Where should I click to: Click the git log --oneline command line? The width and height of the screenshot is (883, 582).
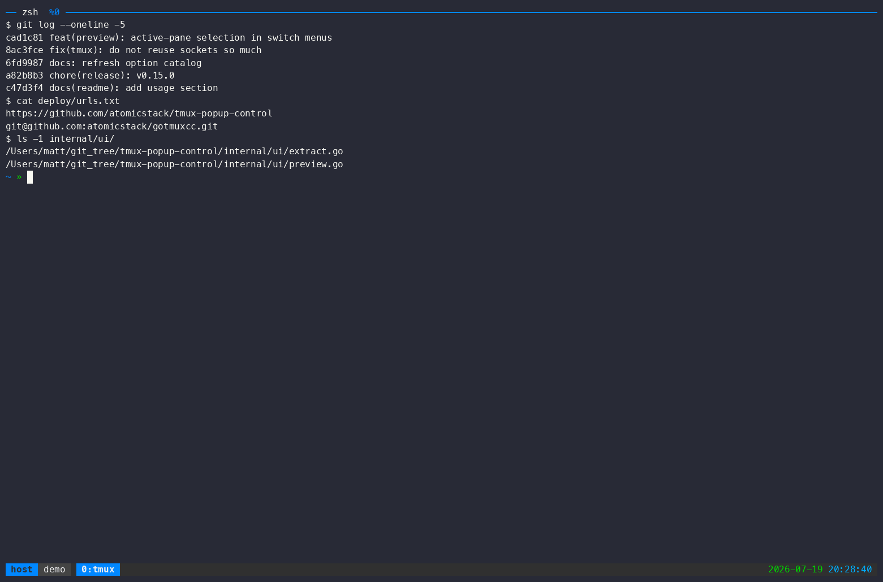pos(66,25)
